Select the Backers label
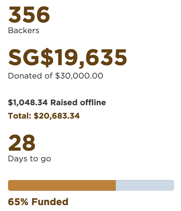 click(x=23, y=31)
